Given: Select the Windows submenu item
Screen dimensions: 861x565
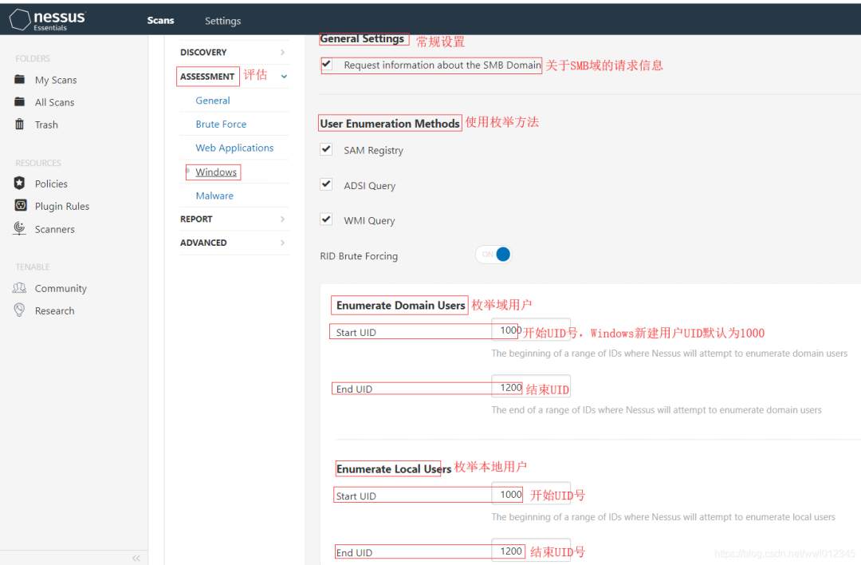Looking at the screenshot, I should pyautogui.click(x=216, y=172).
